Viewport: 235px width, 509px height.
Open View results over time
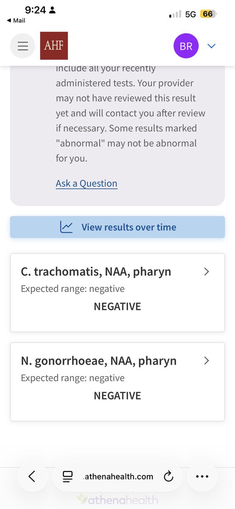117,227
